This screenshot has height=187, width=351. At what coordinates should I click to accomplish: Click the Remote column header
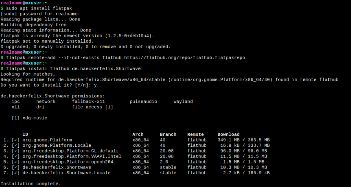point(195,134)
